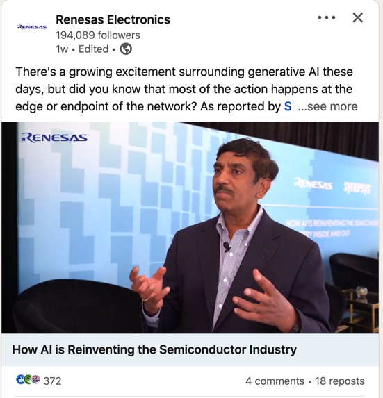View the 372 reactions count

point(52,381)
